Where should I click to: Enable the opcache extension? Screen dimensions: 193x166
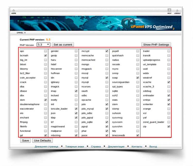(x=107, y=100)
